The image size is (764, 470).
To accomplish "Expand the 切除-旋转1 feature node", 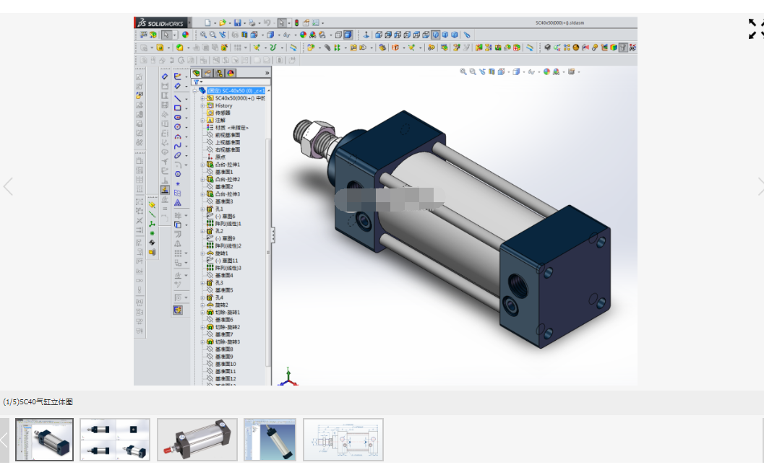I will click(x=202, y=313).
